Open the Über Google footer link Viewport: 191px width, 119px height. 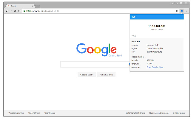50,113
